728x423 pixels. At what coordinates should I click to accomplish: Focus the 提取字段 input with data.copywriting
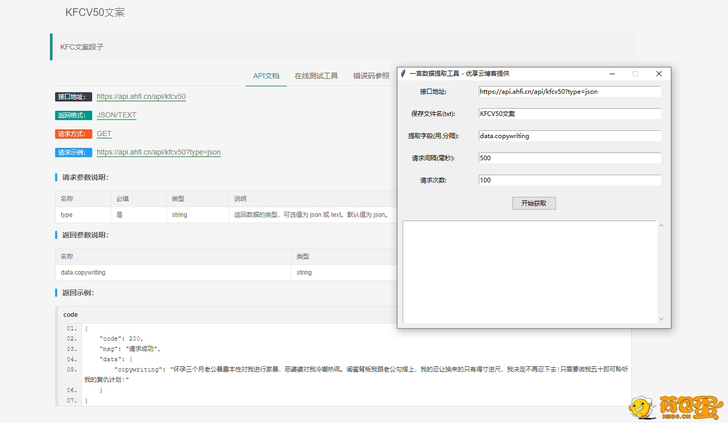569,136
